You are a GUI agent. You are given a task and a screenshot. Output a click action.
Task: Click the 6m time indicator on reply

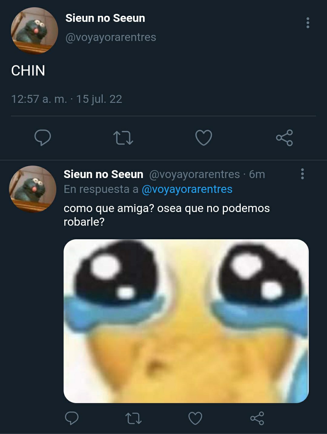[257, 174]
